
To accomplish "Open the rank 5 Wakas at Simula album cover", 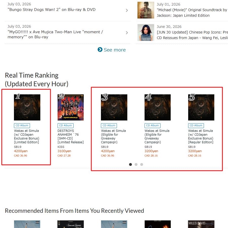I will tap(201, 107).
